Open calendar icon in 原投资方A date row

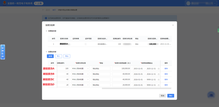(158, 69)
